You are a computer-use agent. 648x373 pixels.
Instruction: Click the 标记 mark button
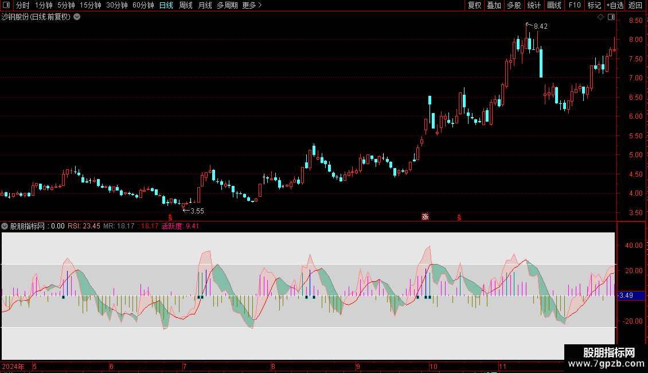[594, 5]
